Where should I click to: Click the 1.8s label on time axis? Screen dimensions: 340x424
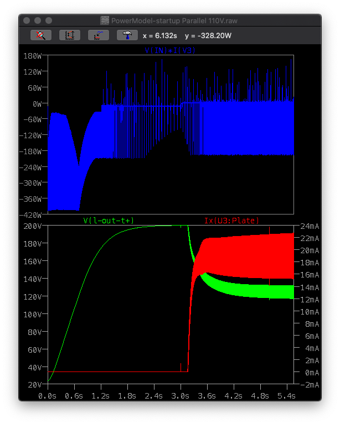(x=127, y=396)
